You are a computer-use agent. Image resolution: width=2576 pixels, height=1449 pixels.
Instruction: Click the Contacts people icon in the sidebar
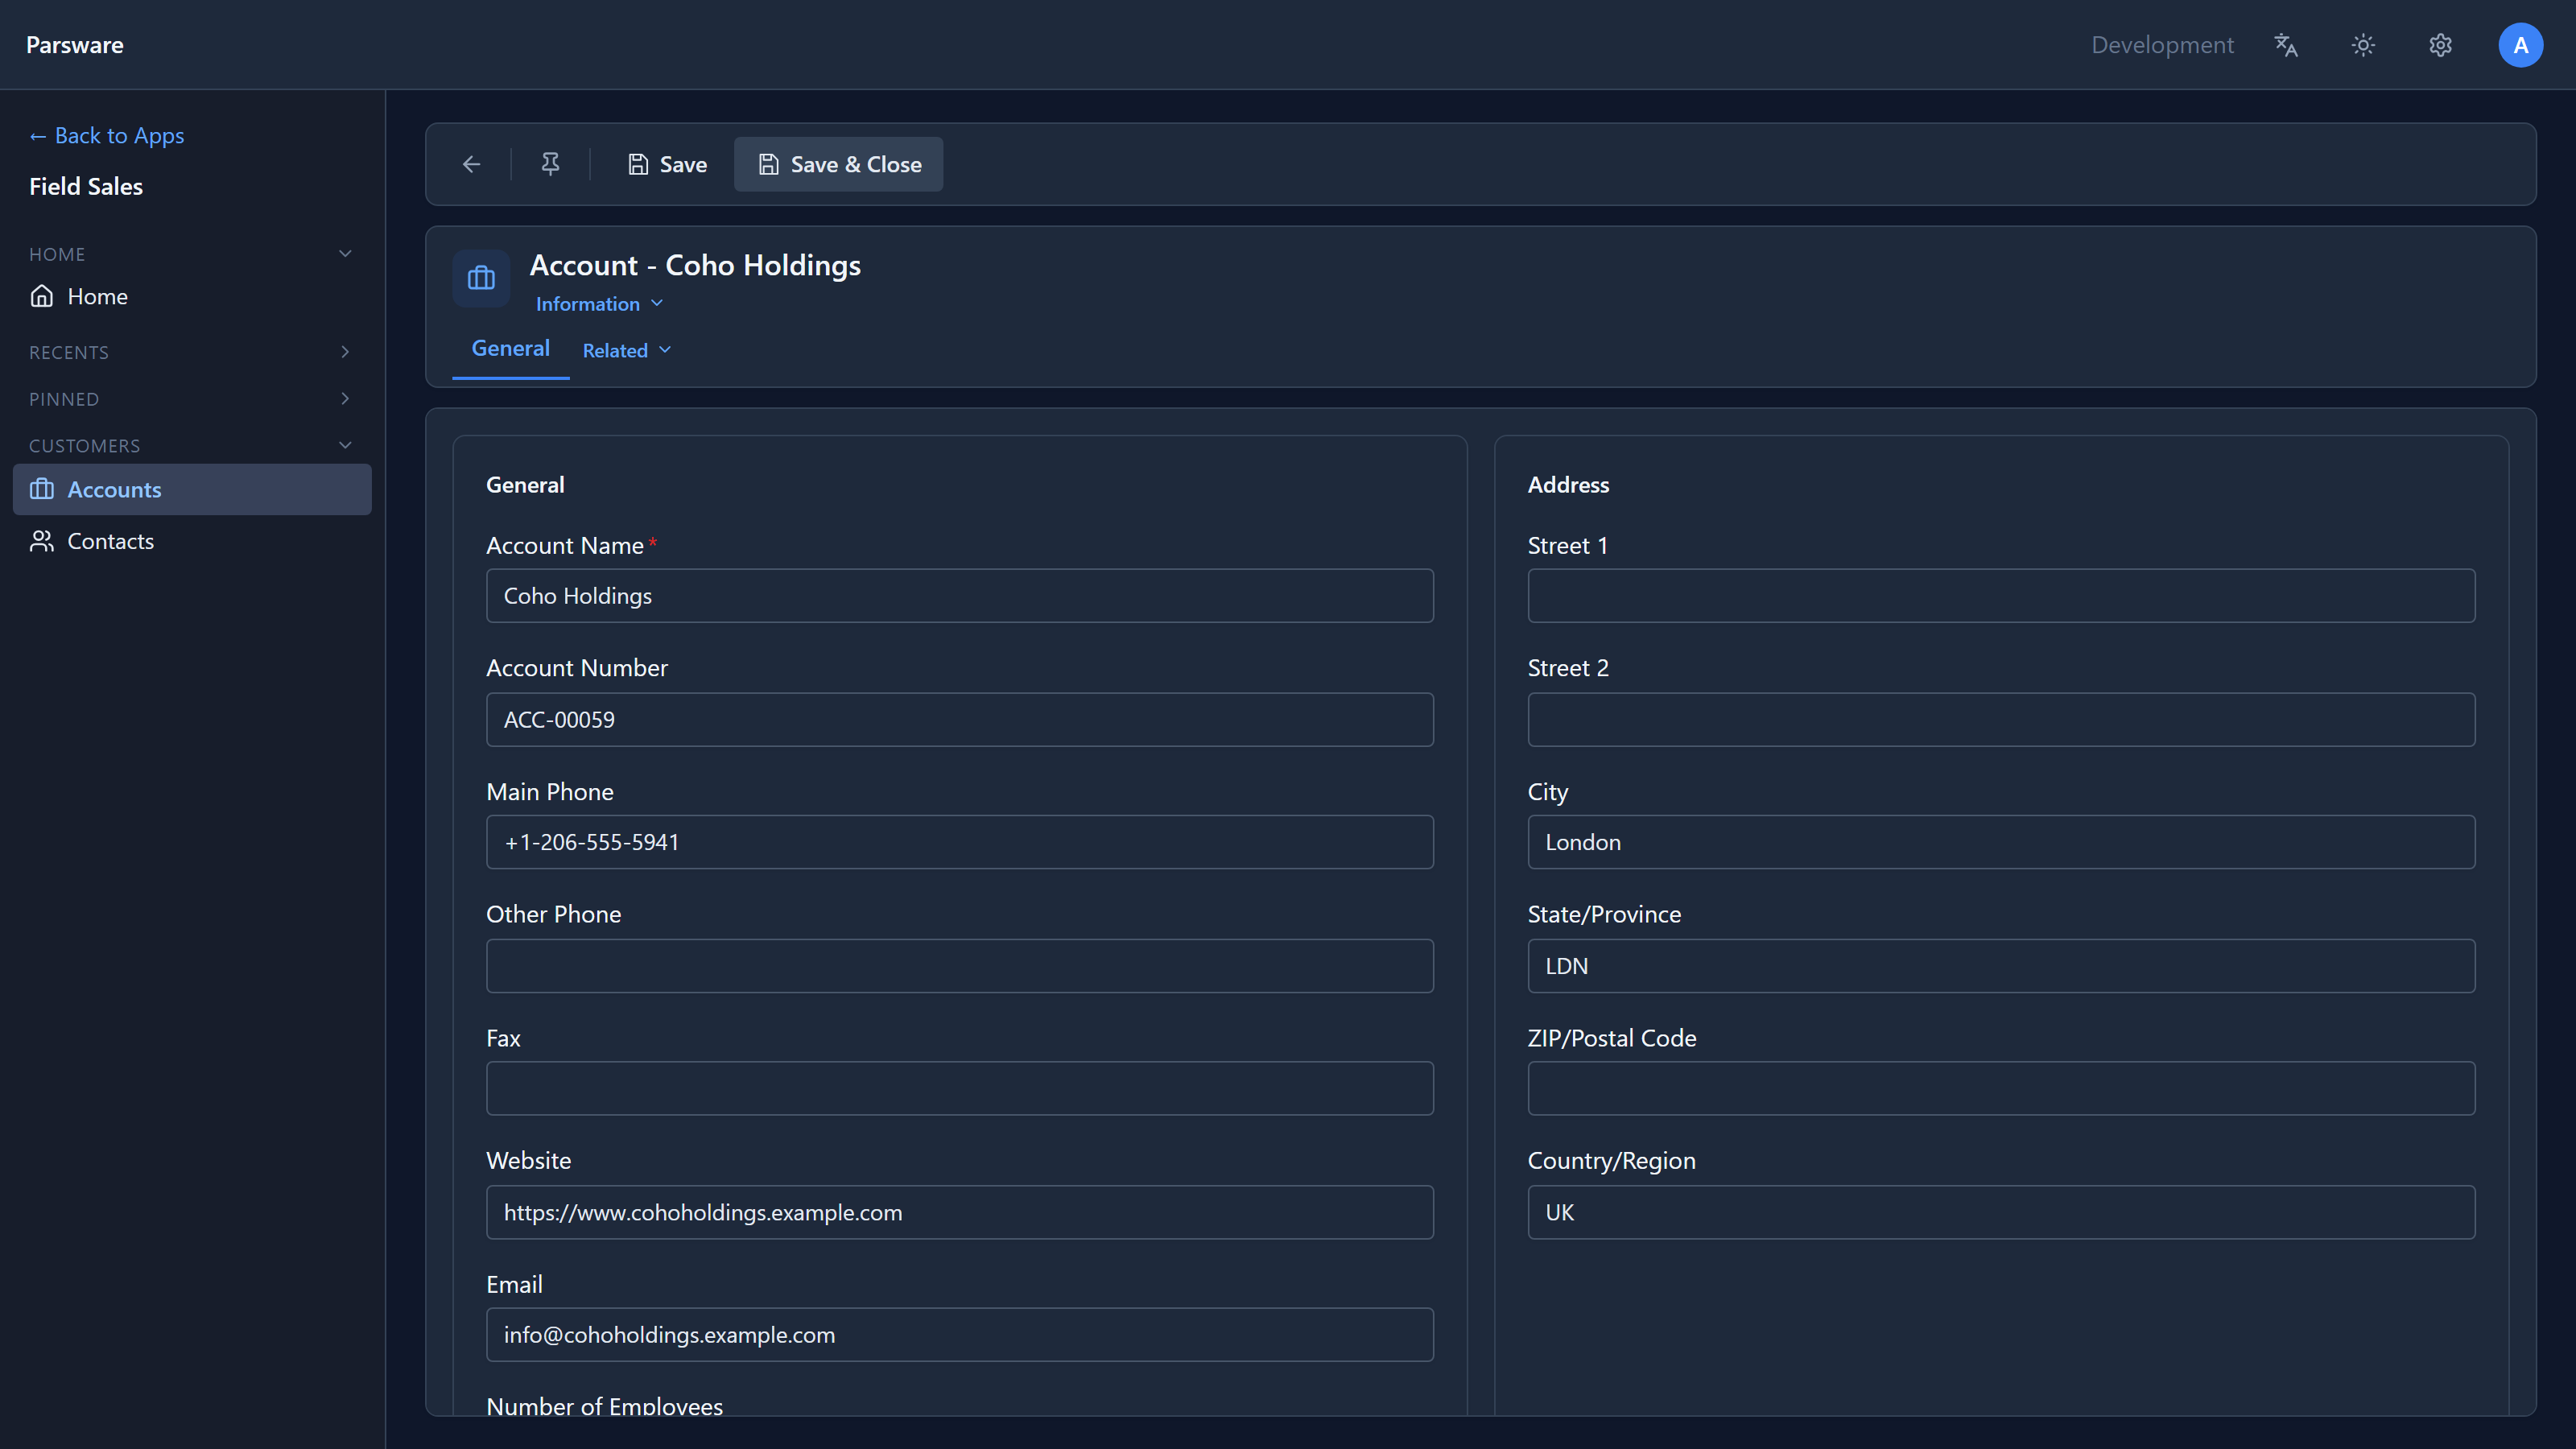point(42,541)
